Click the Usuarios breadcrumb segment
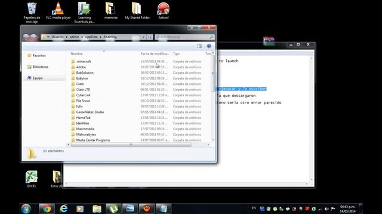382x214 pixels. pyautogui.click(x=57, y=37)
